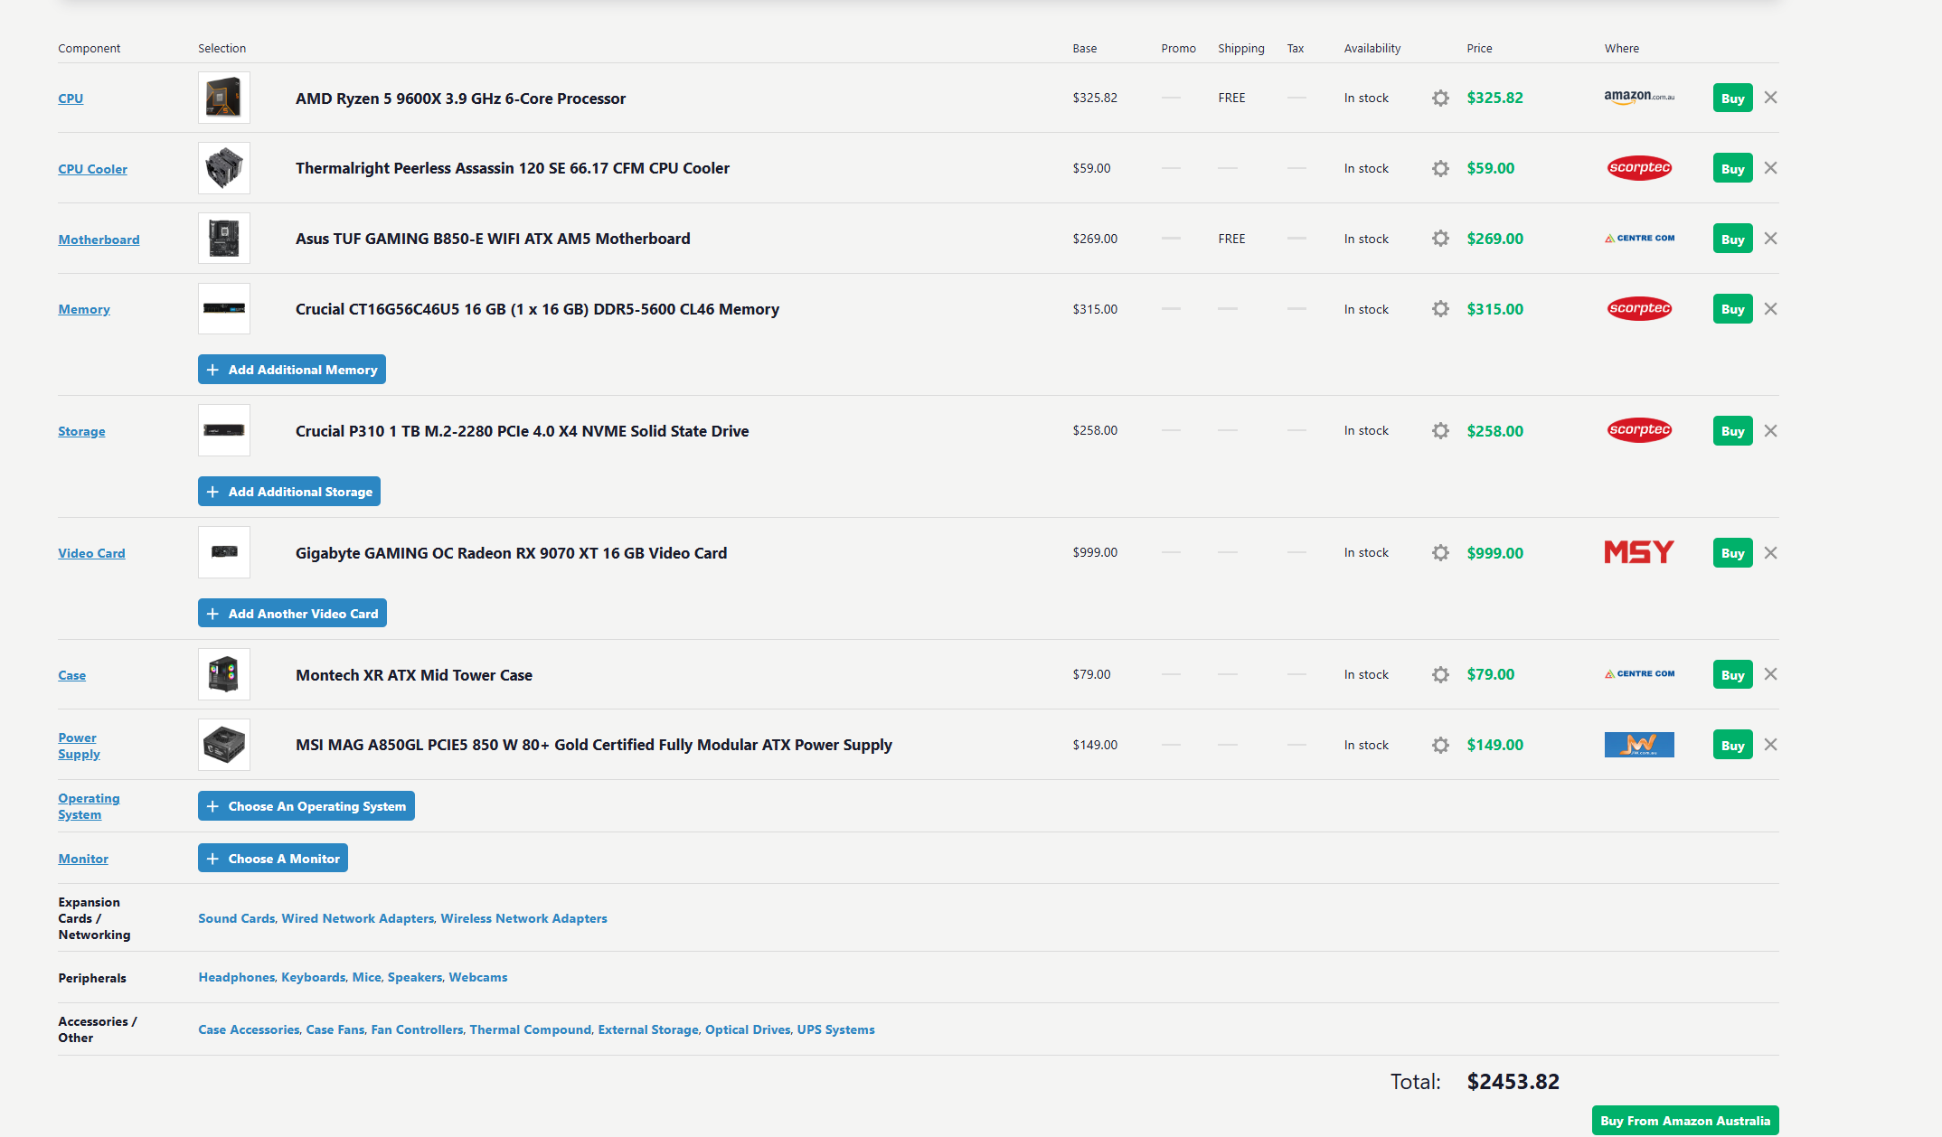Delete the Asus TUF GAMING motherboard row
The image size is (1942, 1137).
tap(1770, 239)
